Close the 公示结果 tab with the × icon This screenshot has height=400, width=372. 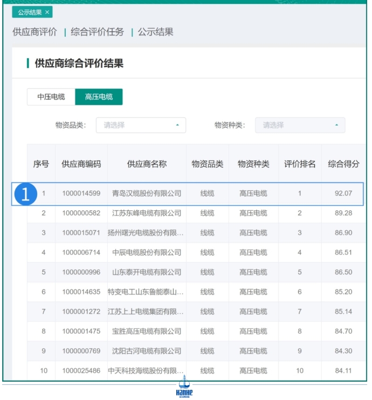(x=47, y=12)
